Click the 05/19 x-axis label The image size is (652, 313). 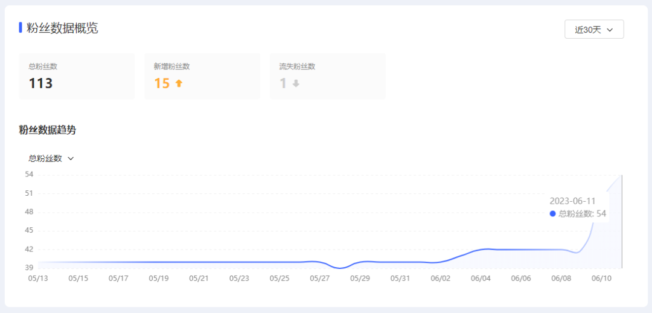[158, 278]
